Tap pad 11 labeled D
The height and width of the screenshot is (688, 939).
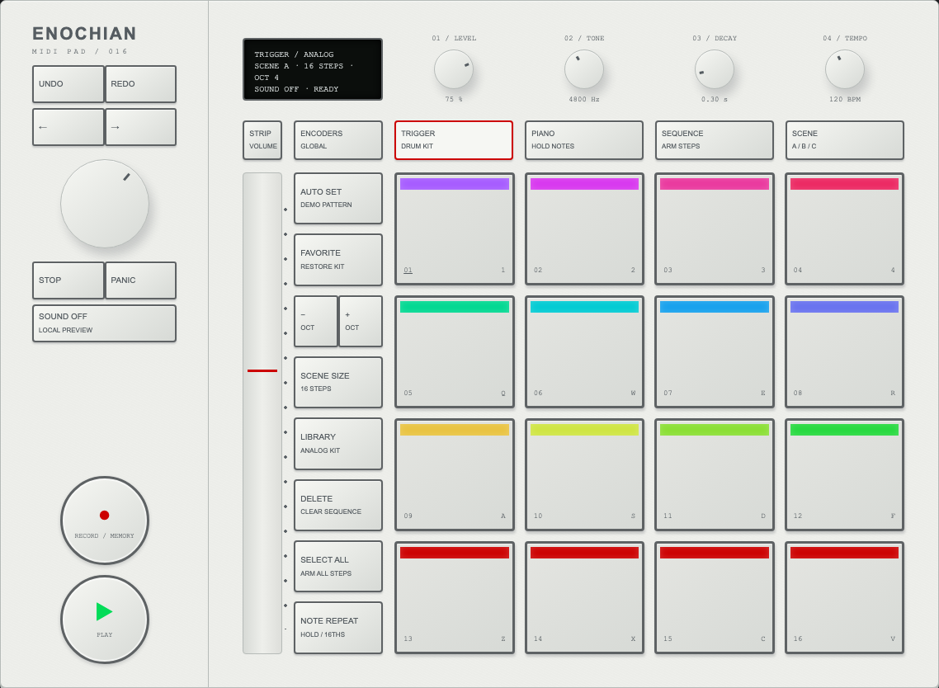pyautogui.click(x=715, y=475)
